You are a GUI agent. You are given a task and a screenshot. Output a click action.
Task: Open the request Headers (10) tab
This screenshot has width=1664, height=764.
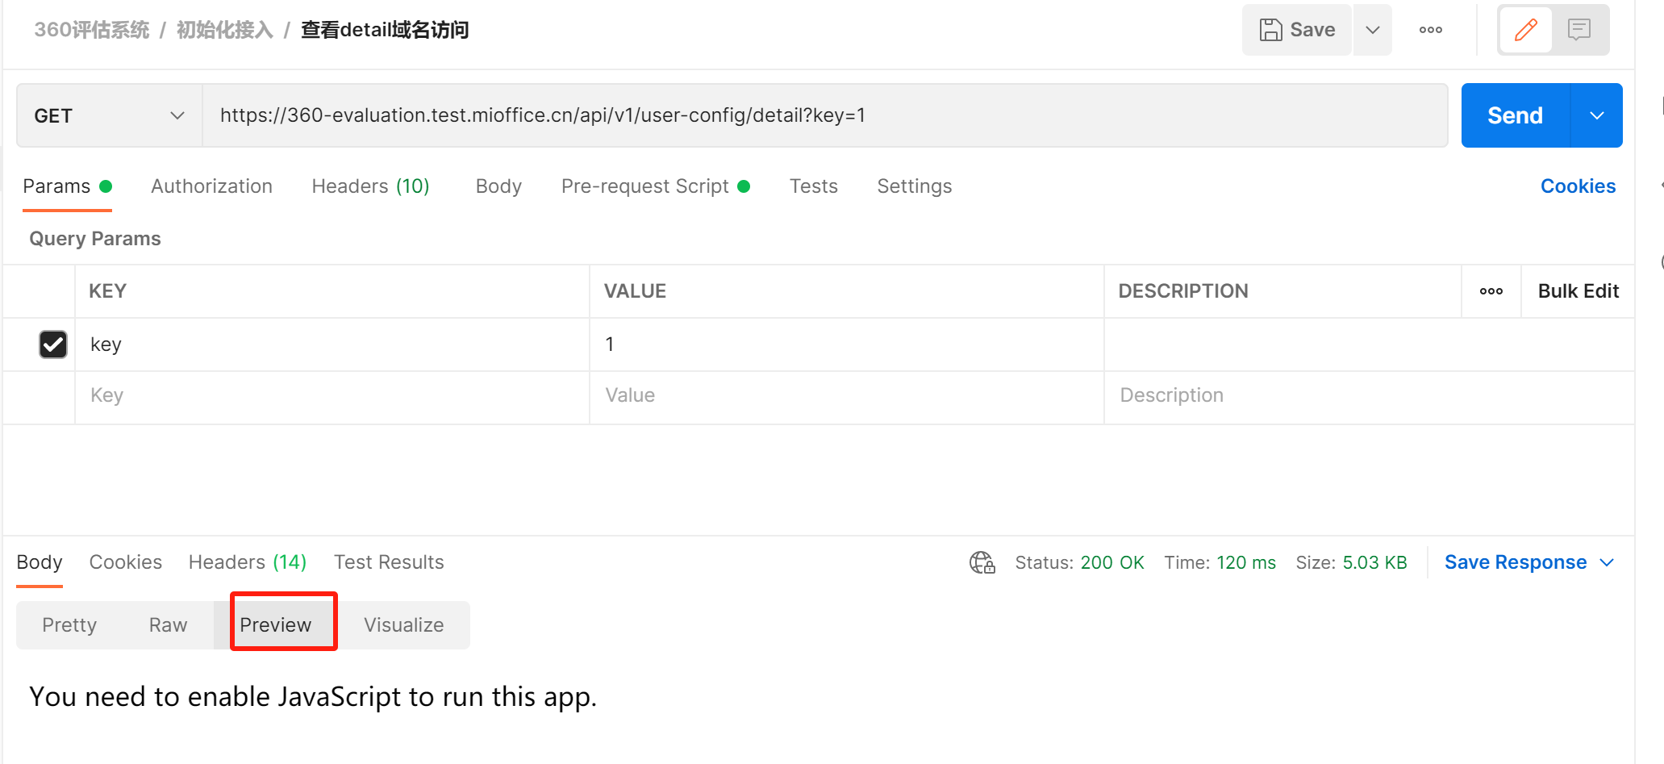click(370, 186)
